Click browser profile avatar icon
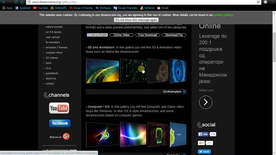Image resolution: width=276 pixels, height=155 pixels. click(266, 2)
